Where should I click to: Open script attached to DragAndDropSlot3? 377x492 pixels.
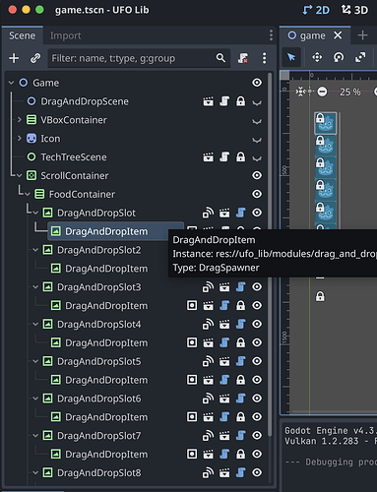[x=240, y=287]
